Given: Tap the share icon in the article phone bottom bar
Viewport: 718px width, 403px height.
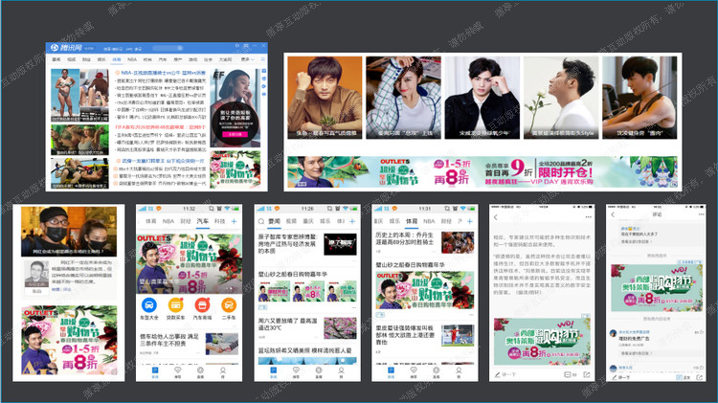Looking at the screenshot, I should click(x=587, y=374).
